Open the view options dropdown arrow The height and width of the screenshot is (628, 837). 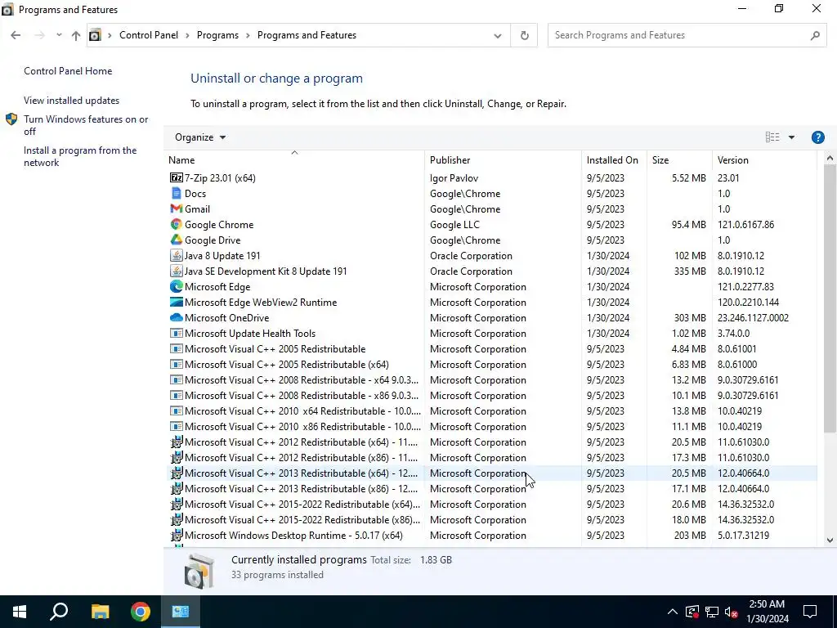click(791, 137)
